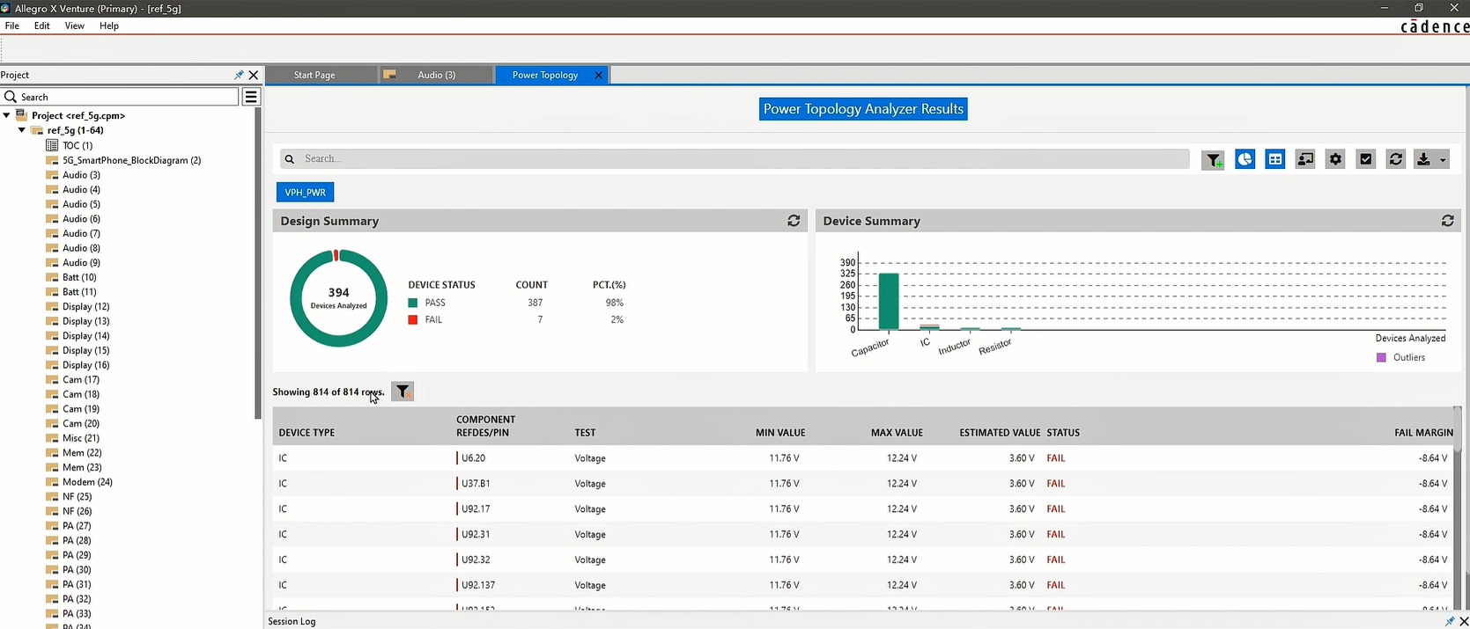Pin the Session Log panel
Image resolution: width=1470 pixels, height=629 pixels.
[1450, 621]
